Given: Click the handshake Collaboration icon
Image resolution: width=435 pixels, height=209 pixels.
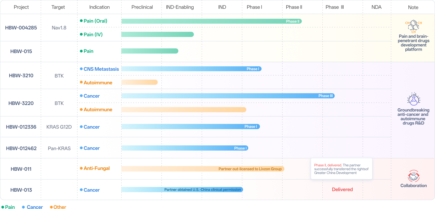Looking at the screenshot, I should pos(414,176).
